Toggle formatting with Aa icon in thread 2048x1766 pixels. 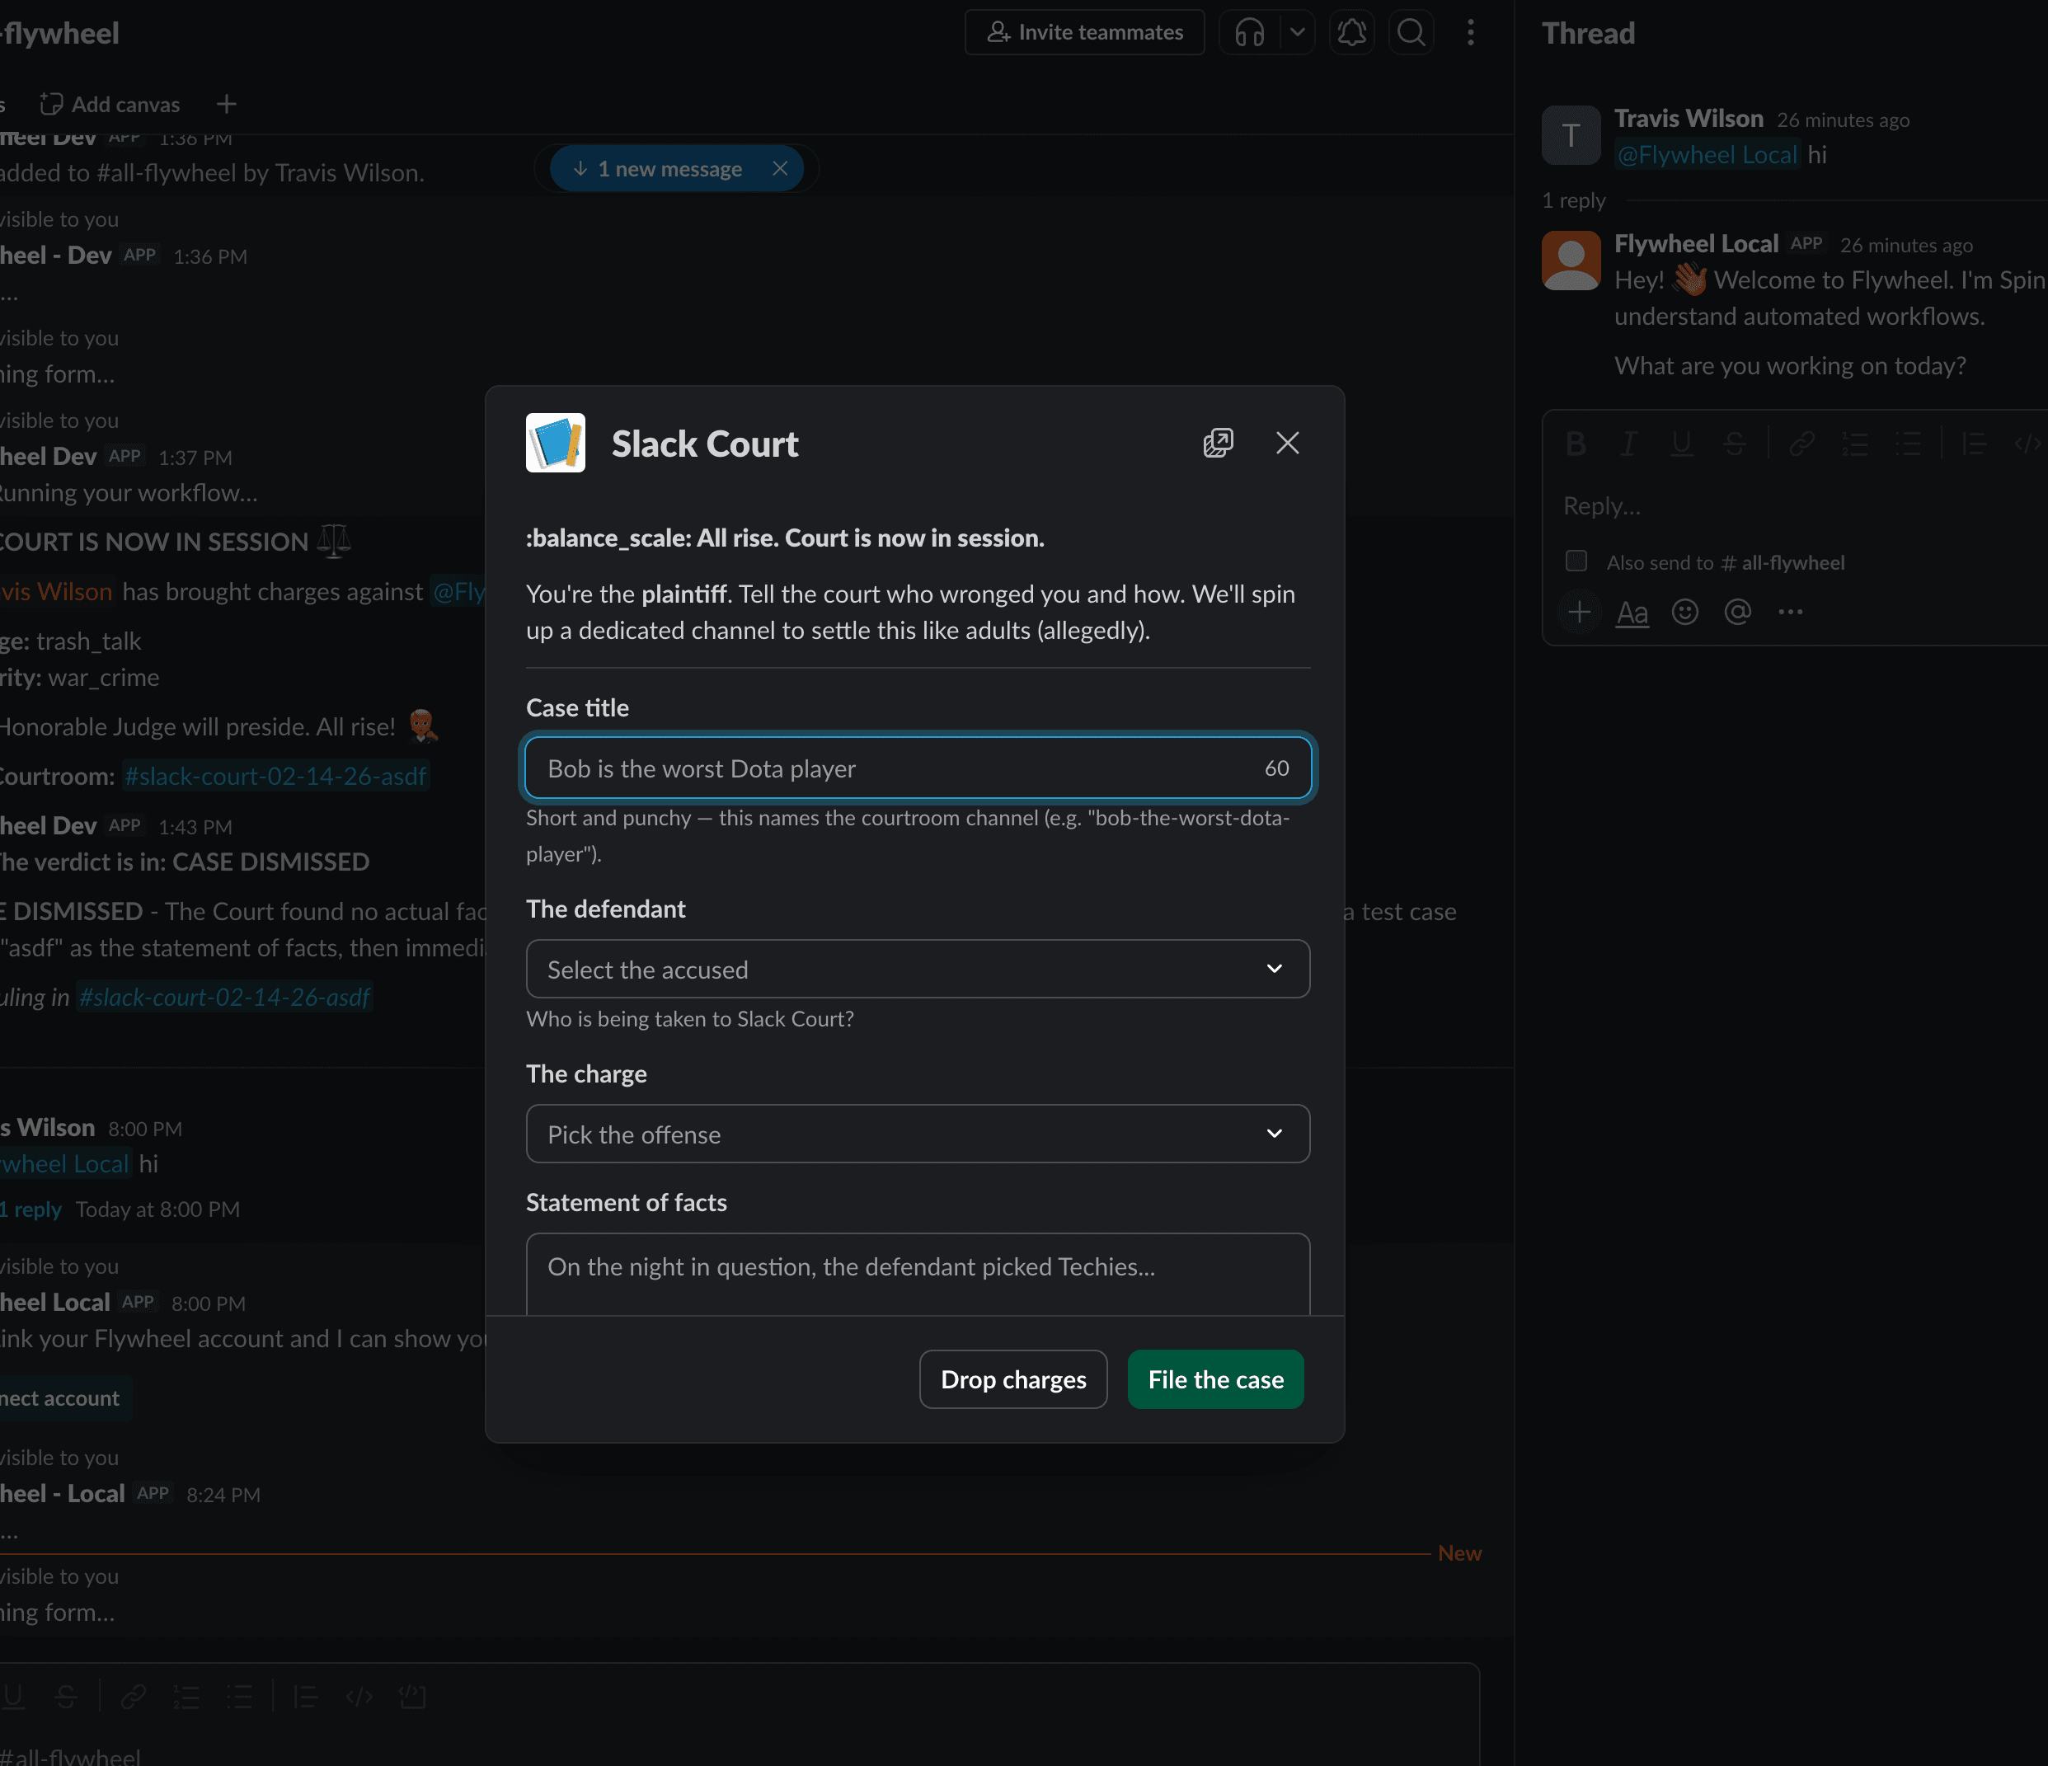point(1632,612)
